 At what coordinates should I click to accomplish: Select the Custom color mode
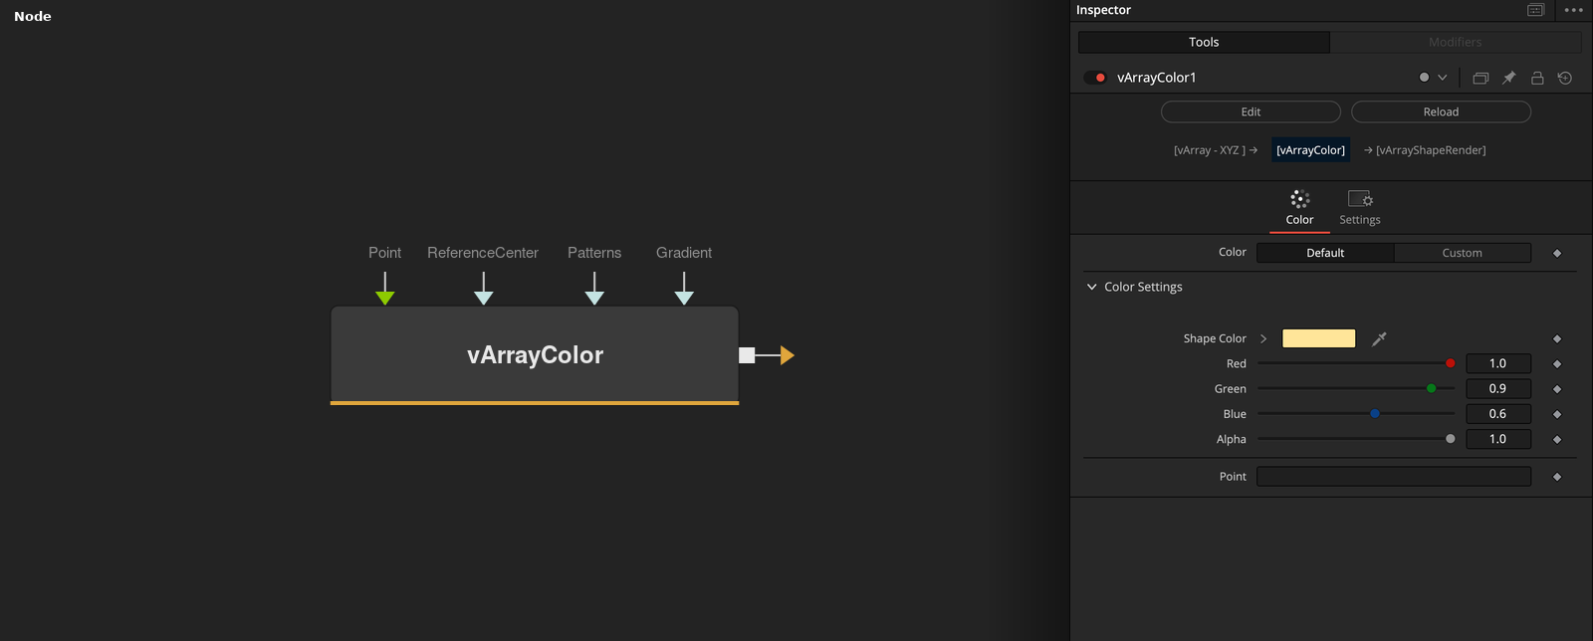click(x=1463, y=253)
